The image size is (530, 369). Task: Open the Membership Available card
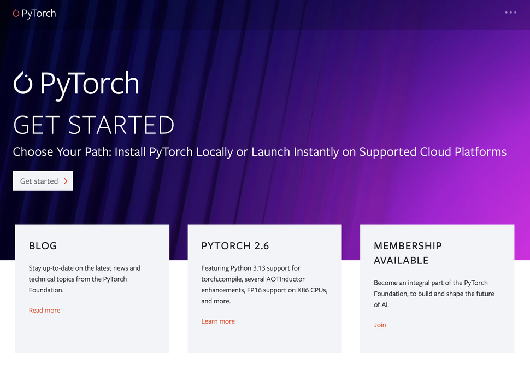[x=437, y=287]
